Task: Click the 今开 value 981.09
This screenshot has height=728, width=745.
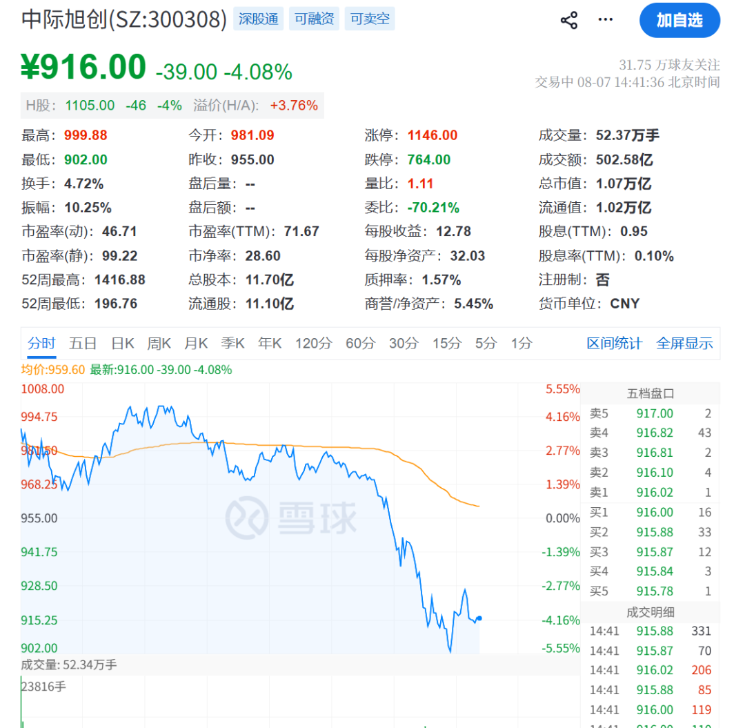Action: coord(252,135)
